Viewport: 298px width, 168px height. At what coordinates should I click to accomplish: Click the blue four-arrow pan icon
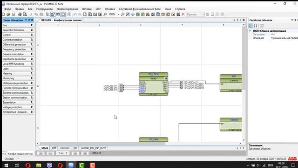coord(133,14)
